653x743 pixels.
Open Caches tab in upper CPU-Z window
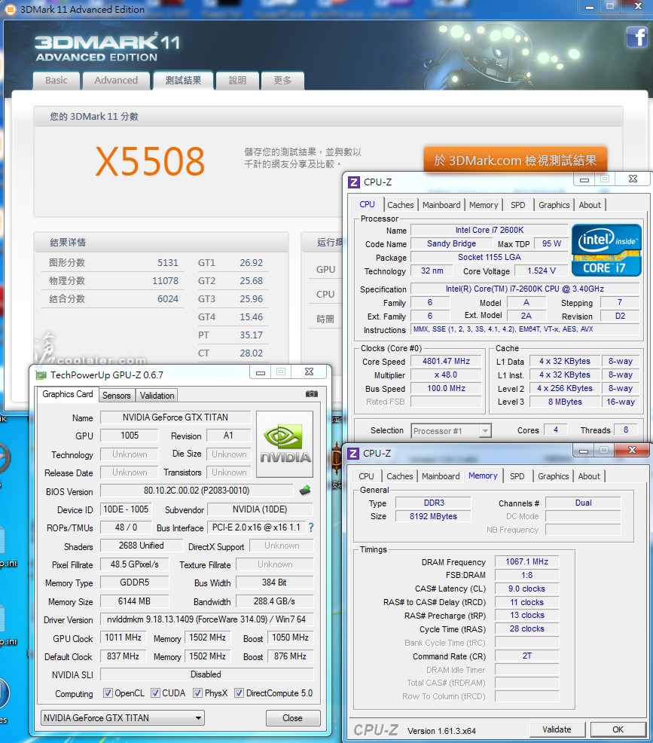(x=401, y=205)
